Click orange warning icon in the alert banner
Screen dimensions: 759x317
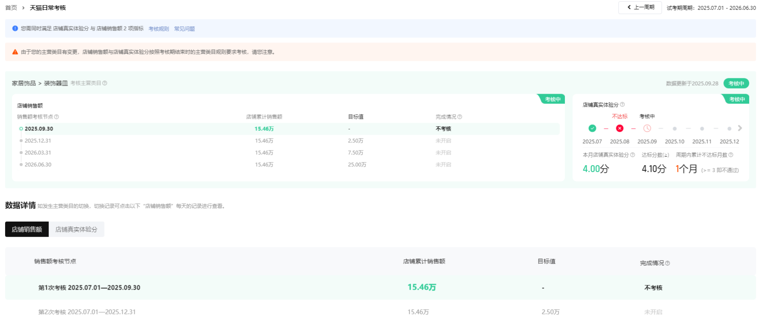click(x=15, y=52)
